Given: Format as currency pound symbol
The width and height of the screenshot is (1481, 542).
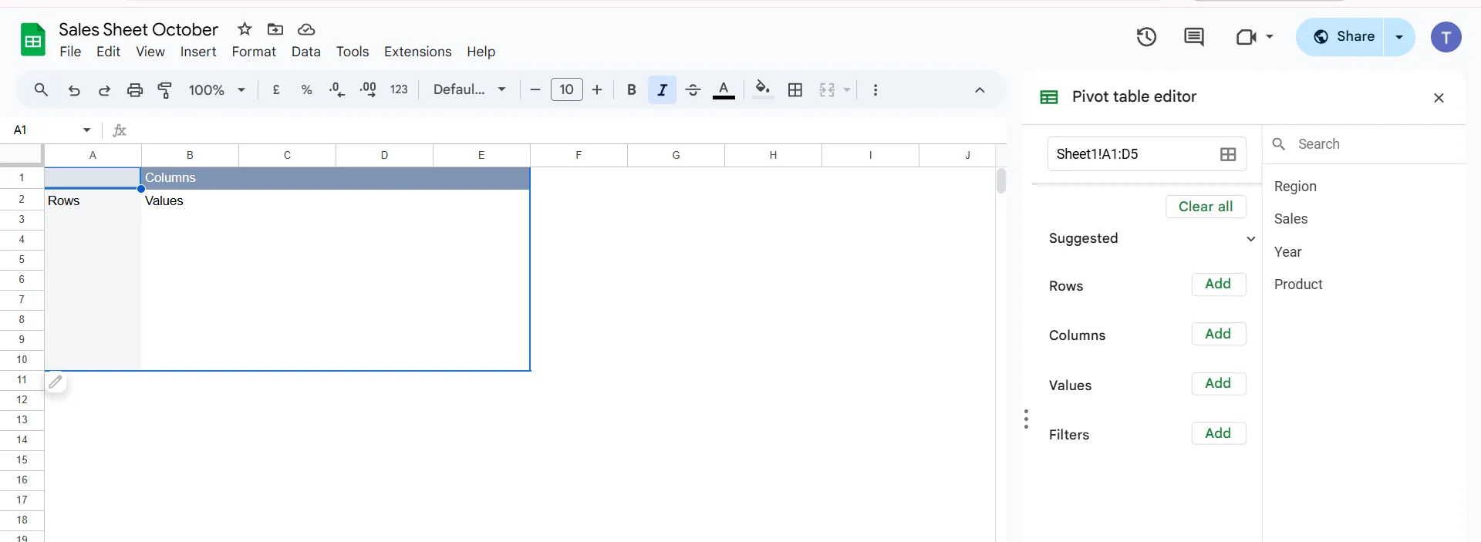Looking at the screenshot, I should click(276, 89).
